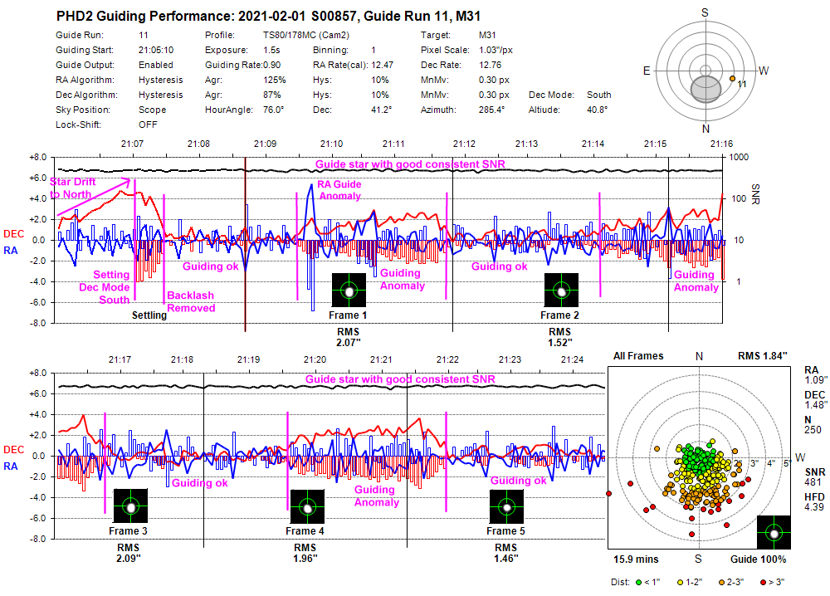Image resolution: width=830 pixels, height=596 pixels.
Task: Select the 'South' value beside Dec Mode label
Action: click(598, 95)
